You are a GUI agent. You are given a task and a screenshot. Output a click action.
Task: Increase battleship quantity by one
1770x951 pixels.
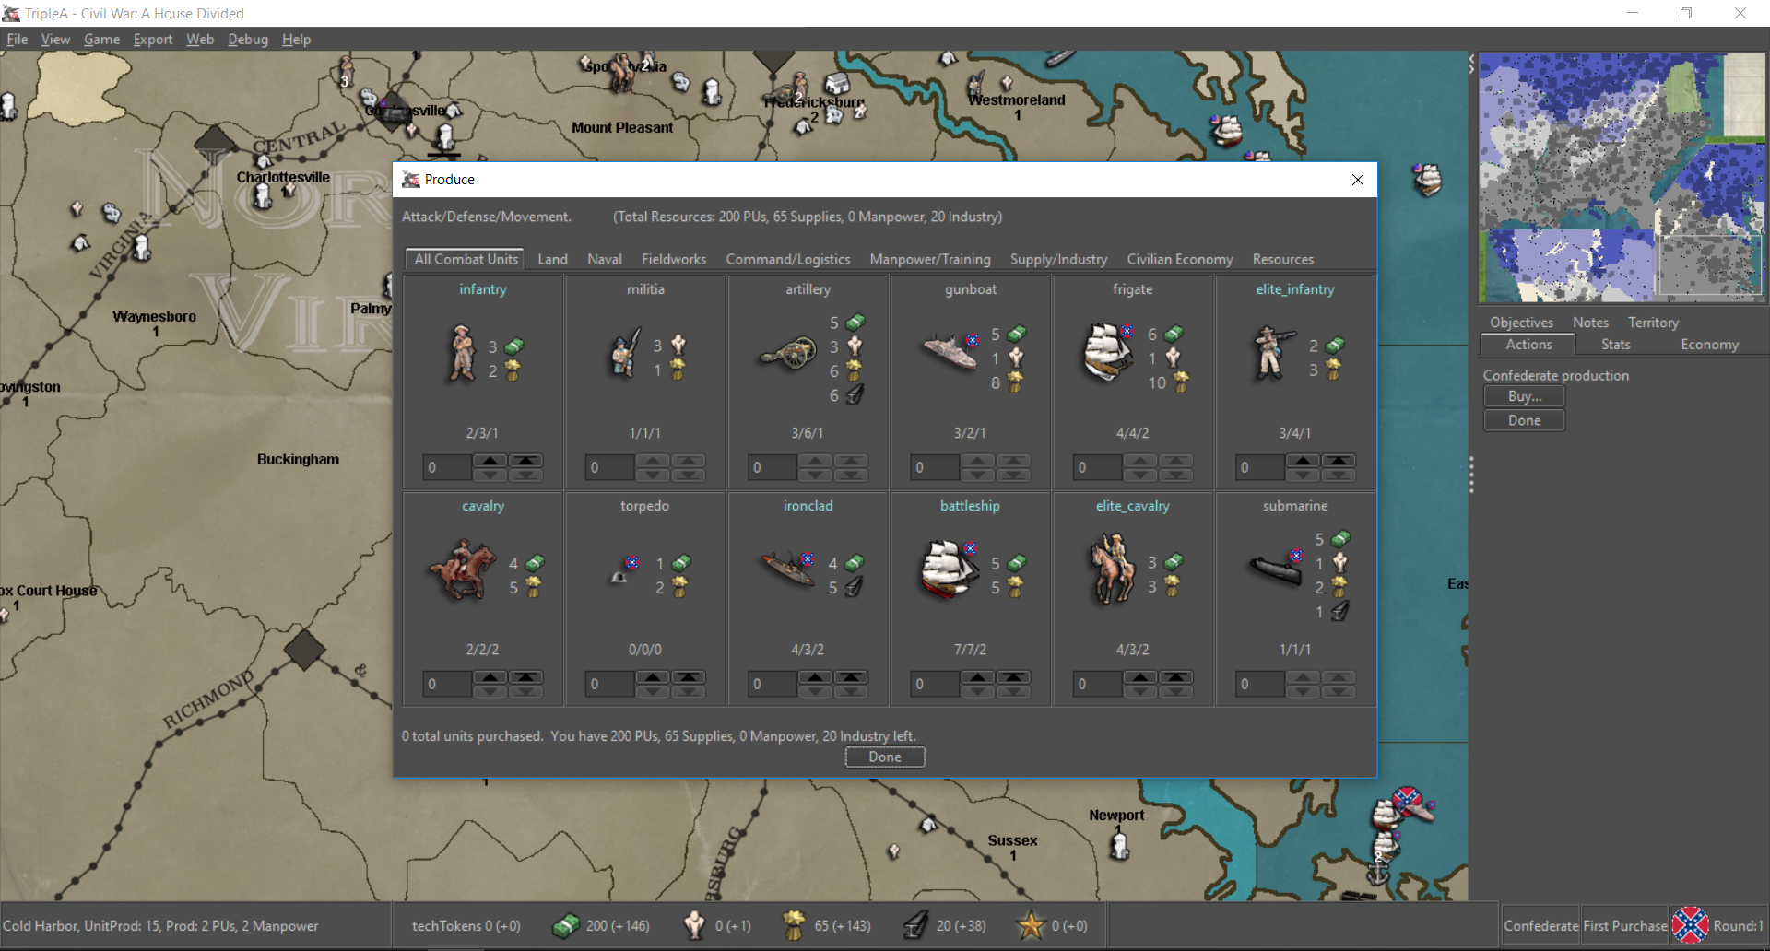[x=977, y=677]
